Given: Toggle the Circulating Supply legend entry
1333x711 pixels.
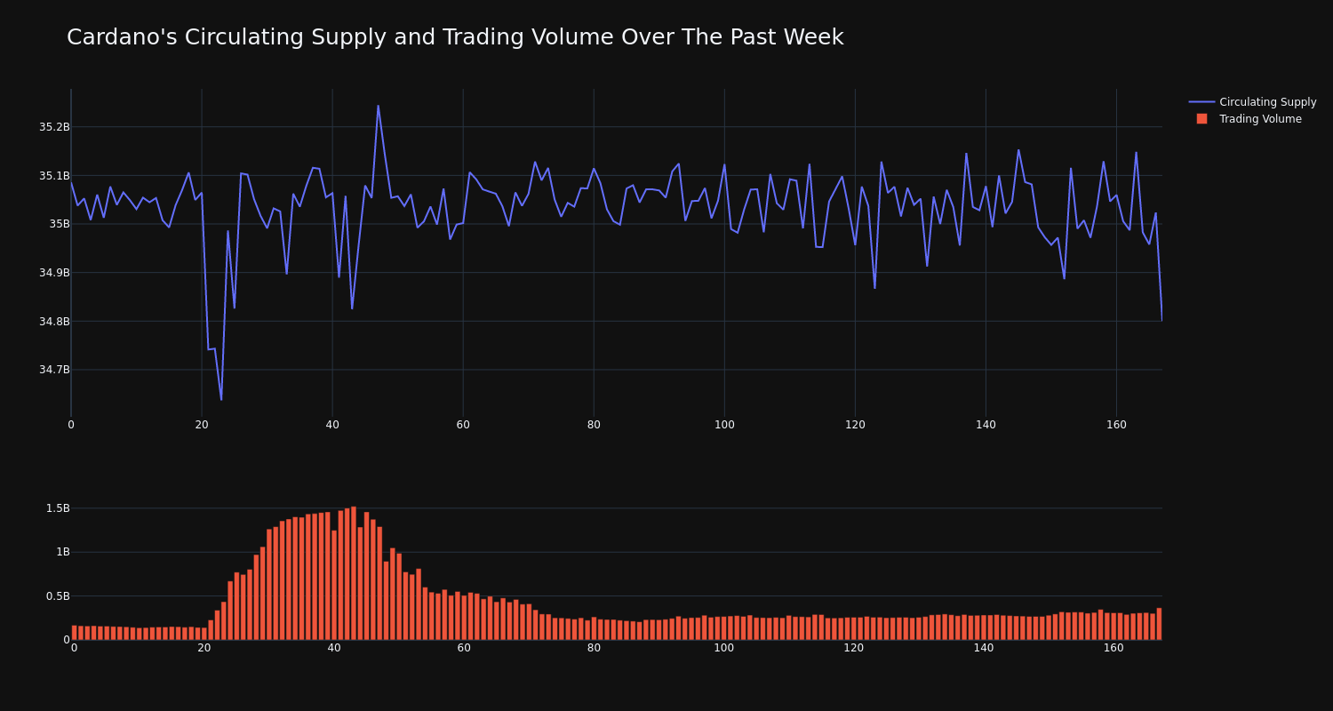Looking at the screenshot, I should [1253, 102].
